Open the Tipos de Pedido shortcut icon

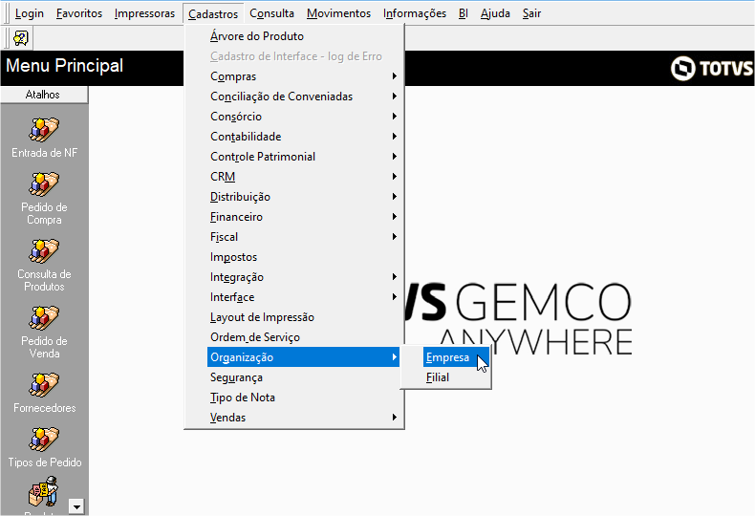(x=44, y=440)
